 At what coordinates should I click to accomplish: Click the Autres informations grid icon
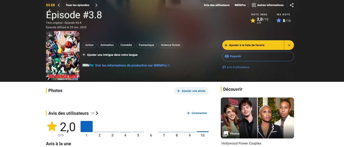tap(254, 5)
